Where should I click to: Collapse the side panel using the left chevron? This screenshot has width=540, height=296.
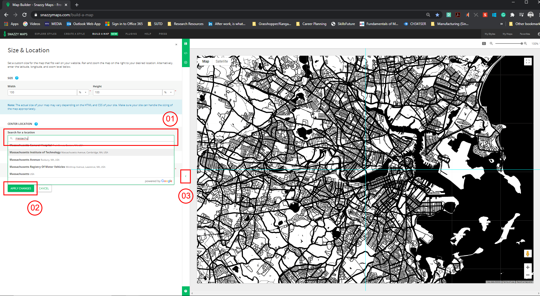point(185,176)
